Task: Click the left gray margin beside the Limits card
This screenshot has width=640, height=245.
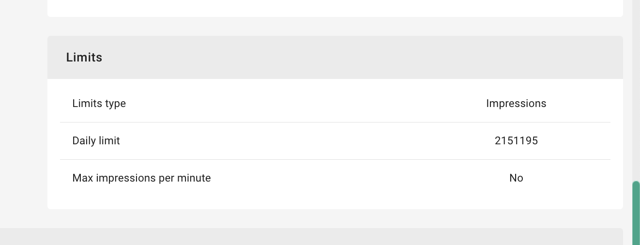Action: coord(23,121)
